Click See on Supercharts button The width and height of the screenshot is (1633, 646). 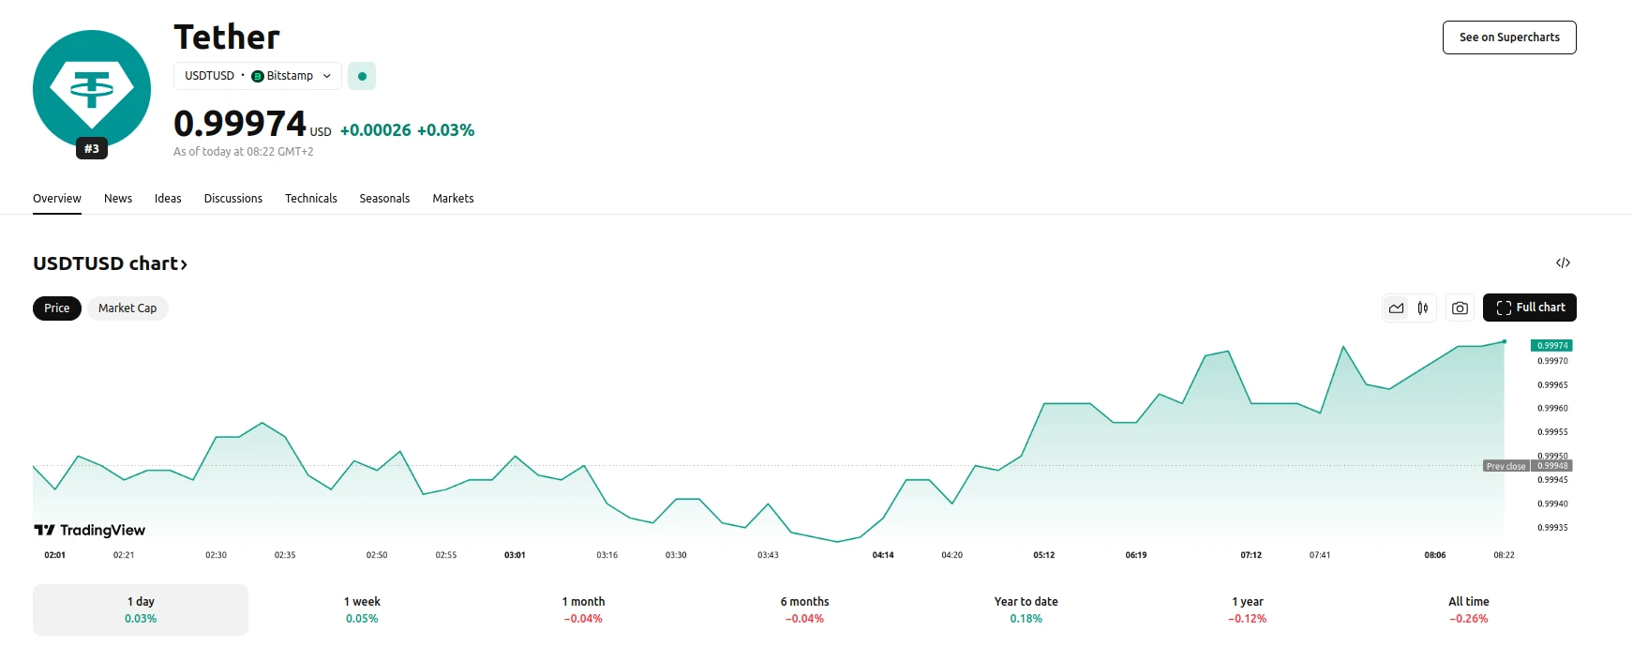[1508, 38]
